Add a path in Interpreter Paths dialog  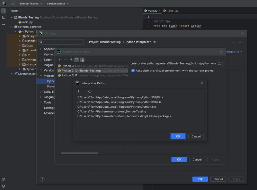pos(79,91)
